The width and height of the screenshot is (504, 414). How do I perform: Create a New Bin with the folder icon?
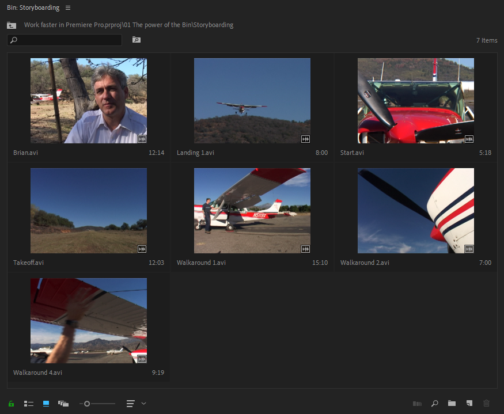click(x=452, y=404)
